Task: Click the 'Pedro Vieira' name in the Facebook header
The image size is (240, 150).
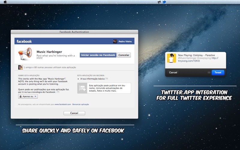Action: click(126, 41)
